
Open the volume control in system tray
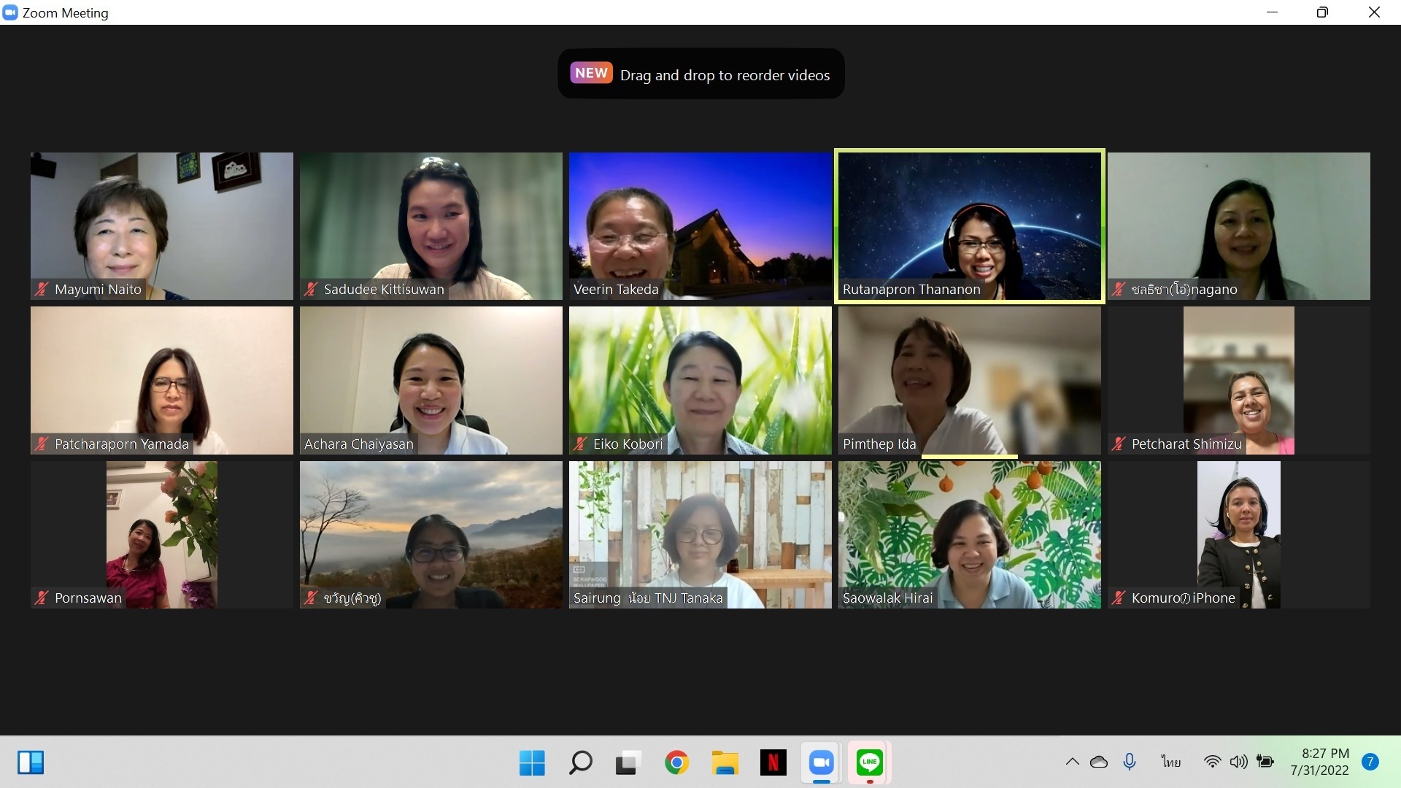coord(1238,762)
